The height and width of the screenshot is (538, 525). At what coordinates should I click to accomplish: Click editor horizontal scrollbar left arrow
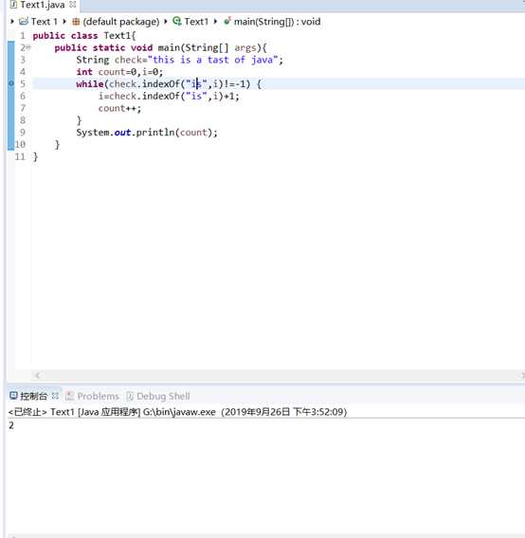tap(37, 375)
